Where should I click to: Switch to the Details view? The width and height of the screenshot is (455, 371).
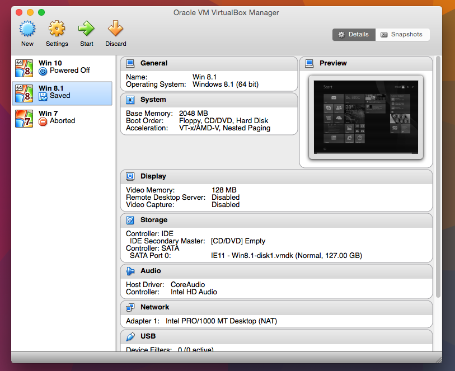(x=354, y=35)
